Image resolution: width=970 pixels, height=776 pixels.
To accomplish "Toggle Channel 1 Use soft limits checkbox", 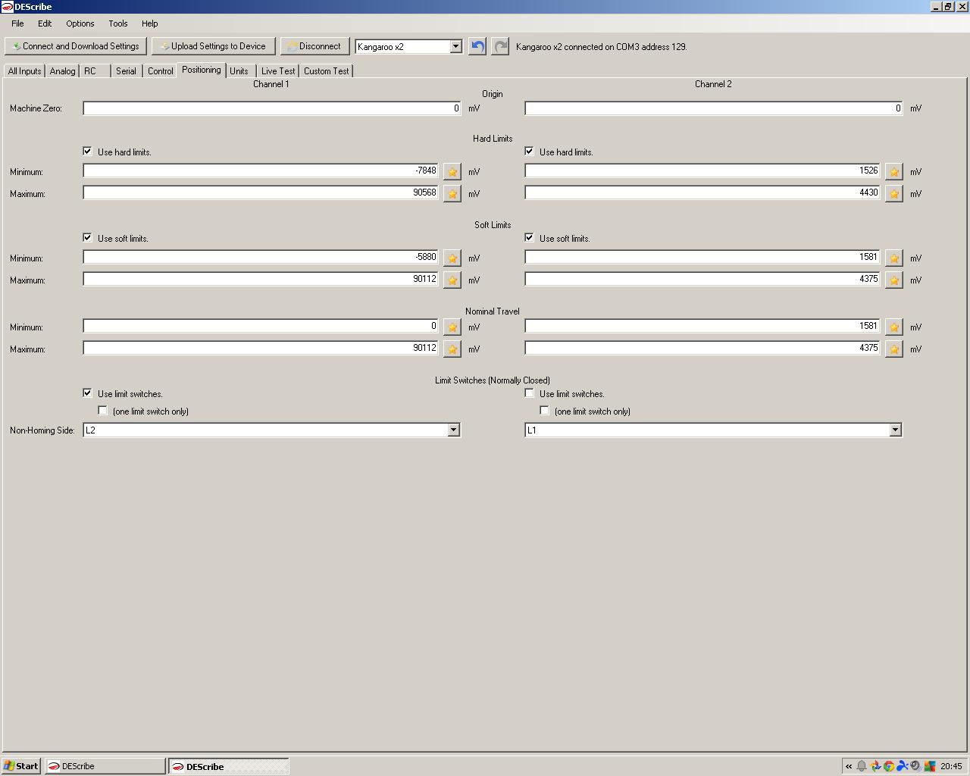I will click(x=87, y=238).
